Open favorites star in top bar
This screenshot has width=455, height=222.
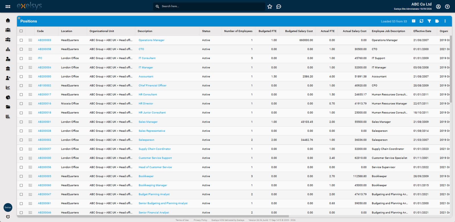tap(270, 7)
